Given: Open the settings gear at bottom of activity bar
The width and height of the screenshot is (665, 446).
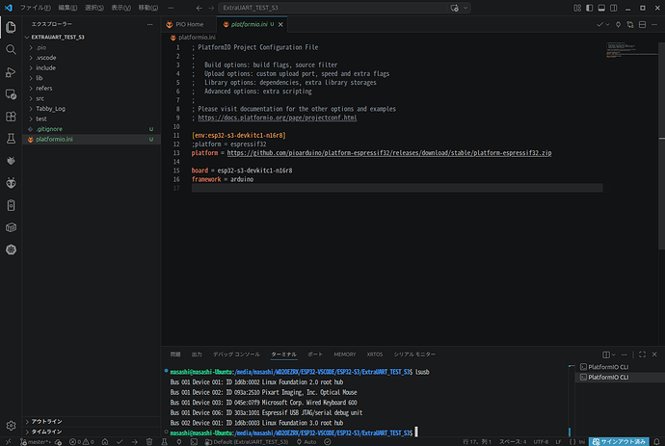Looking at the screenshot, I should click(11, 425).
